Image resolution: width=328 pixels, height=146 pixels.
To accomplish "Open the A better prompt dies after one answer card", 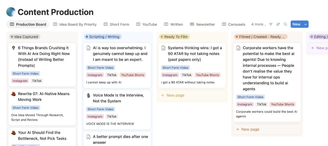I will coord(117,139).
